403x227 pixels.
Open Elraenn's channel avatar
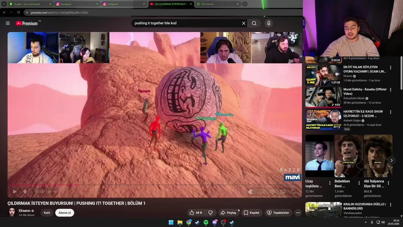pyautogui.click(x=12, y=212)
